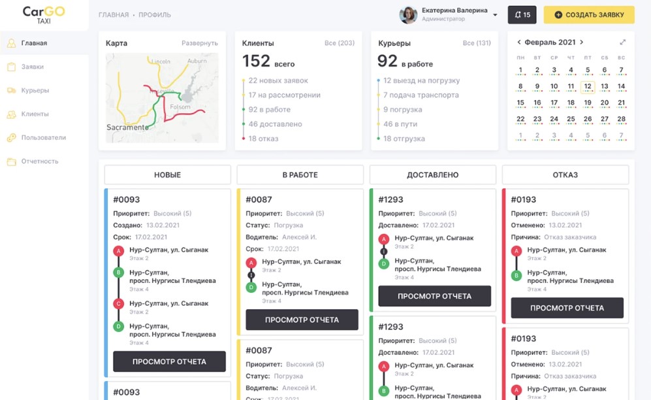651x400 pixels.
Task: Select the Пользователи menu item
Action: point(44,137)
